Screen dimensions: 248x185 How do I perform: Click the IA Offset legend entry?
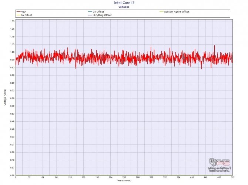click(x=24, y=15)
